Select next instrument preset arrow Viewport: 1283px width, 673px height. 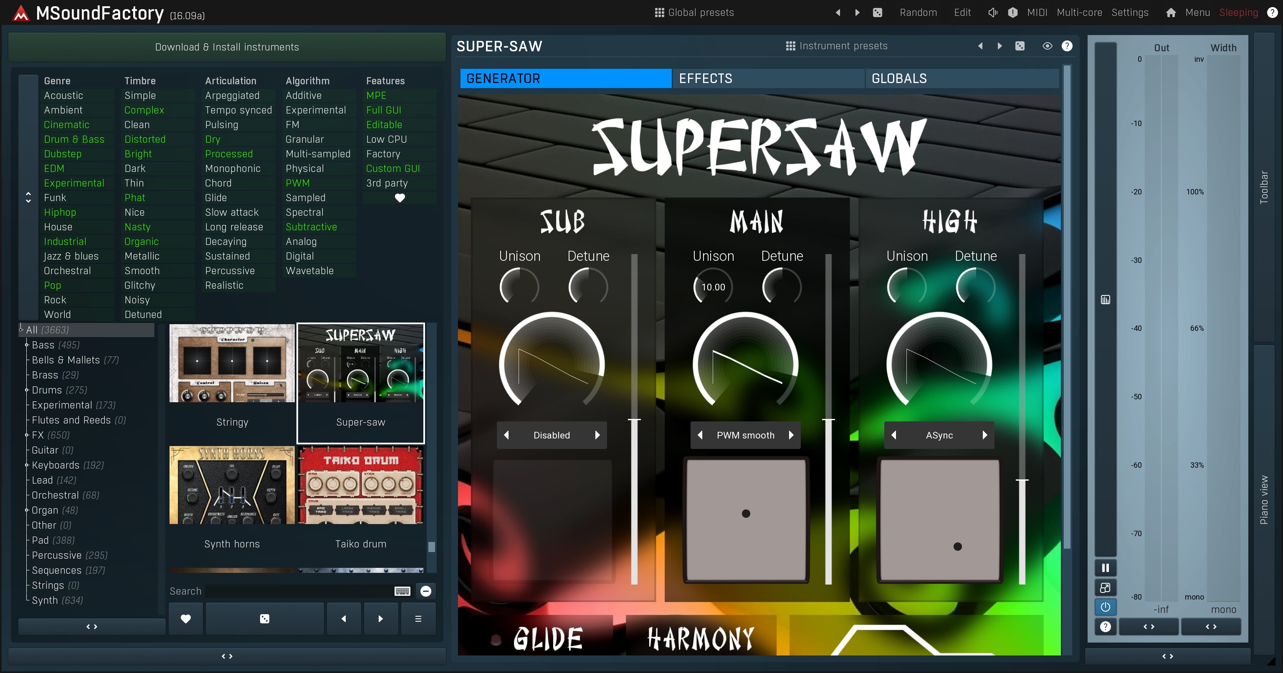pos(1000,46)
